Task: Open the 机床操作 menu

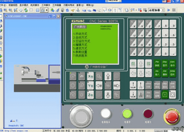Action: pos(35,5)
